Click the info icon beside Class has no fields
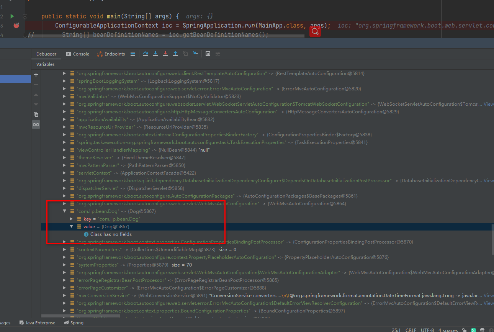This screenshot has height=332, width=494. [x=86, y=234]
